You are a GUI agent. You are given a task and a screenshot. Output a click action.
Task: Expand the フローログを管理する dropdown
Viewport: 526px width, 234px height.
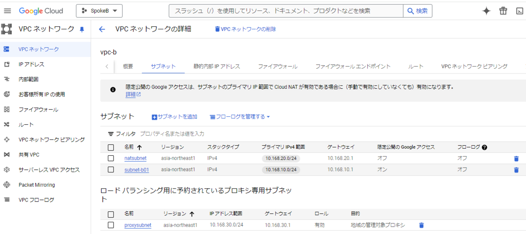pos(239,117)
